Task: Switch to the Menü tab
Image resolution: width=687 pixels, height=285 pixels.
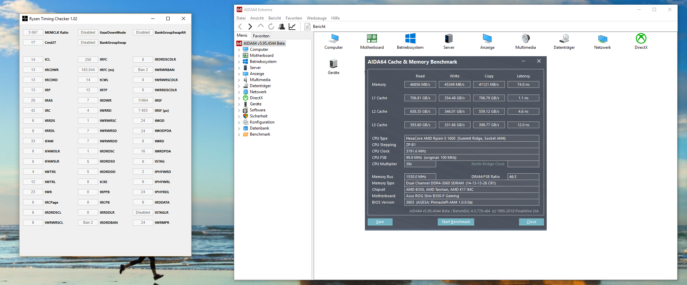Action: point(242,35)
